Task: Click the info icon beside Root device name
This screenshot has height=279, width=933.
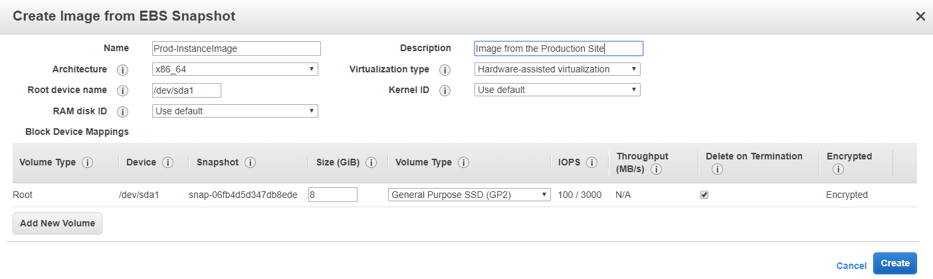Action: point(122,90)
